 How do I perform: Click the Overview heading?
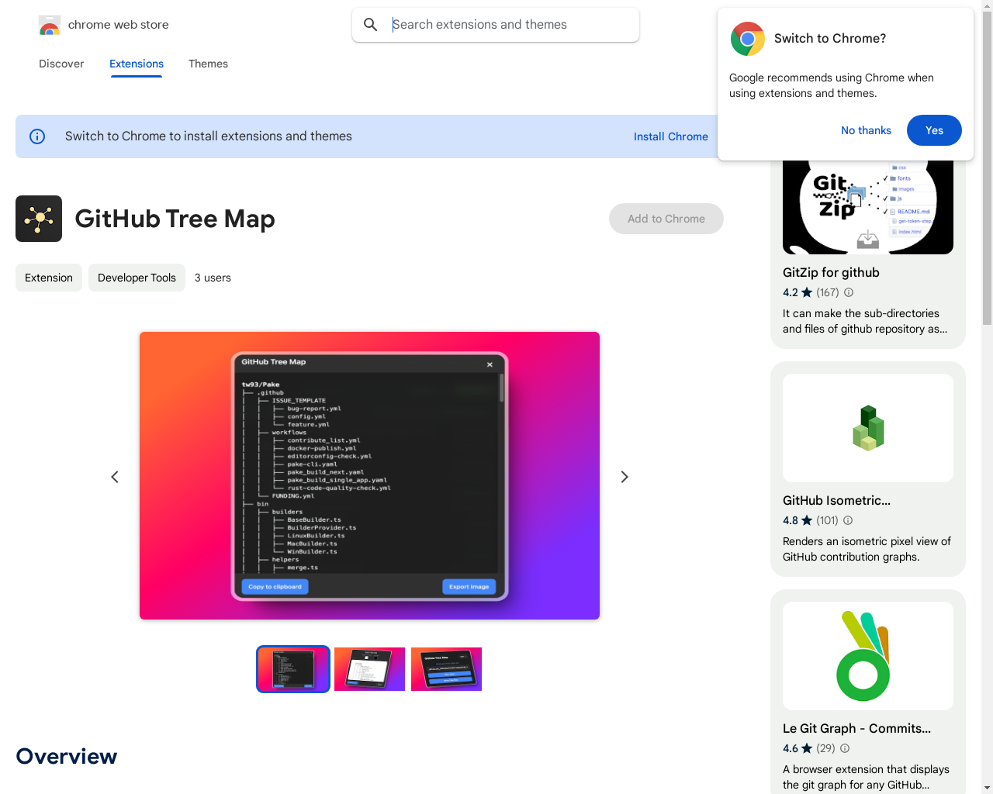(67, 756)
